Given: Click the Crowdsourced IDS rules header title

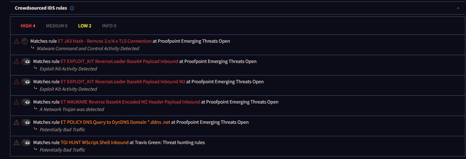Looking at the screenshot, I should coord(41,8).
